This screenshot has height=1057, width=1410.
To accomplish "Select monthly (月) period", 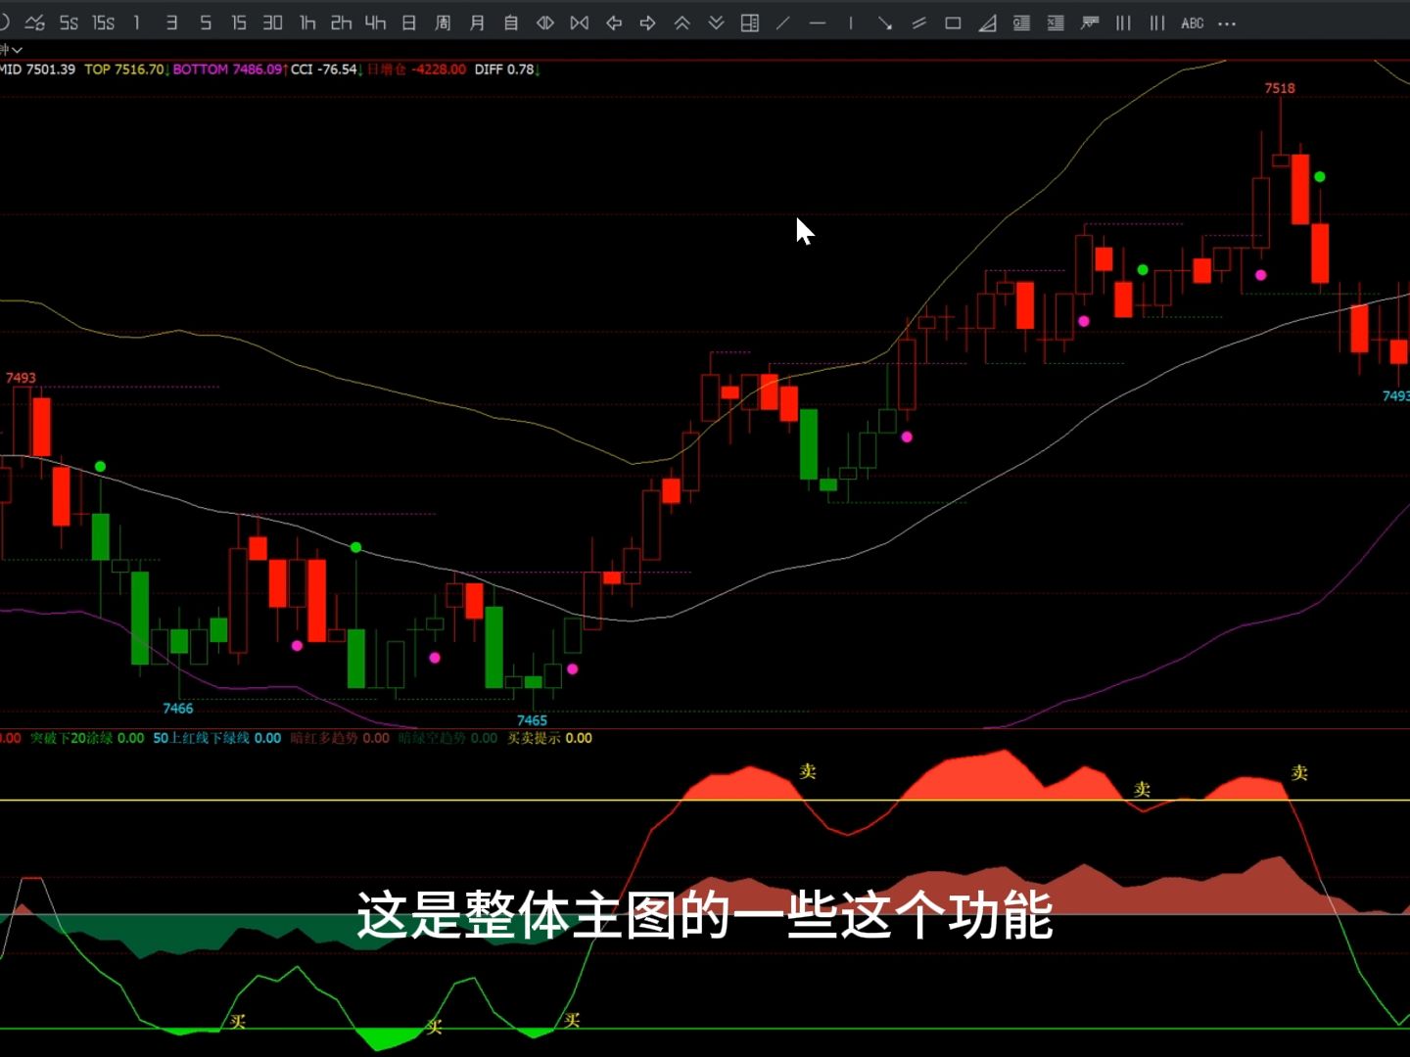I will point(477,23).
